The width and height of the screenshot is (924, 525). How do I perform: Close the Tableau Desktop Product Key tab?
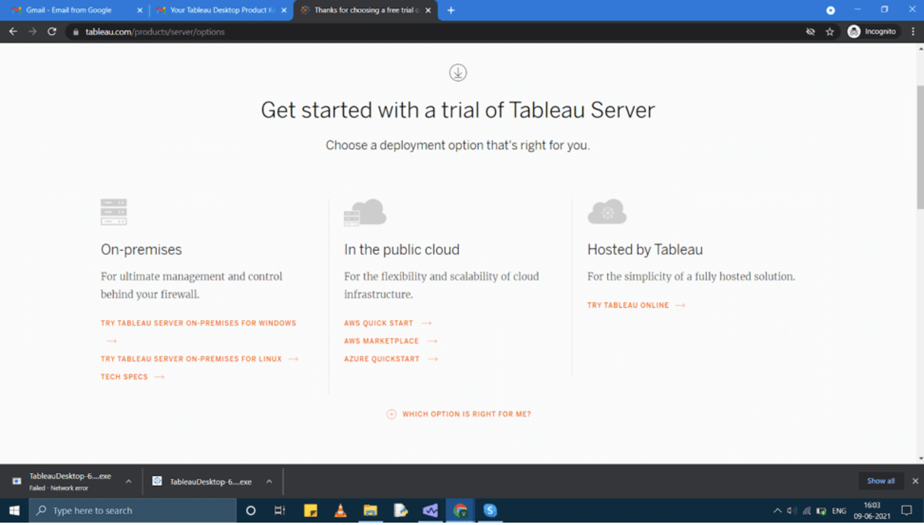[284, 10]
